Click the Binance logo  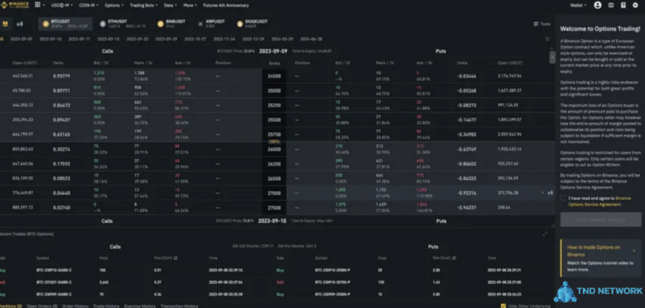(13, 5)
